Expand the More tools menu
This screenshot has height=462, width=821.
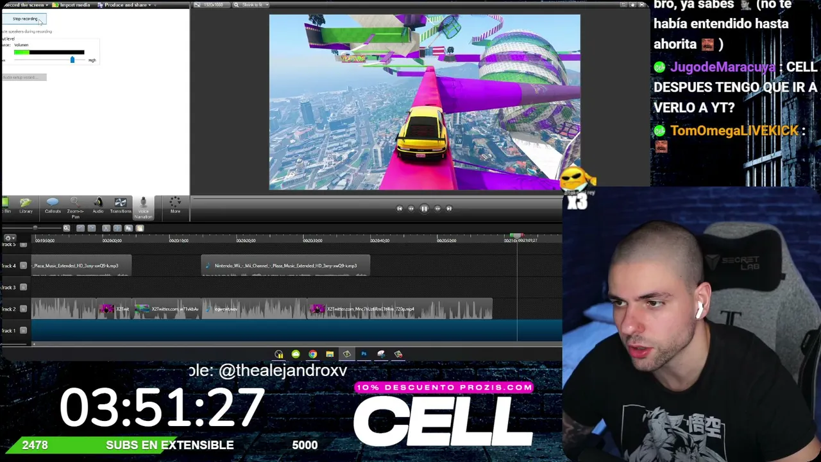coord(175,206)
